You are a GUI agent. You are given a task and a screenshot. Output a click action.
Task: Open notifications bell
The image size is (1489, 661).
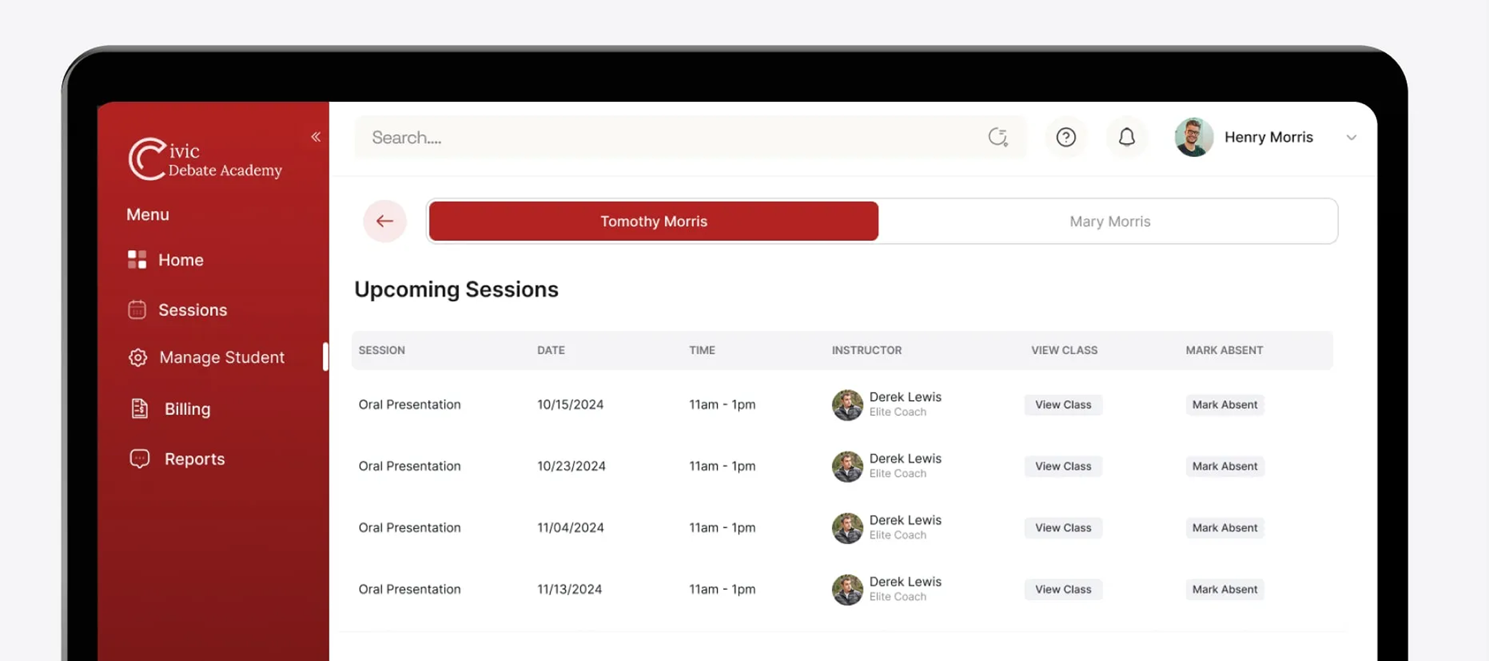coord(1126,137)
